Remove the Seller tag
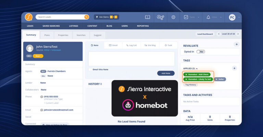 (x=216, y=79)
